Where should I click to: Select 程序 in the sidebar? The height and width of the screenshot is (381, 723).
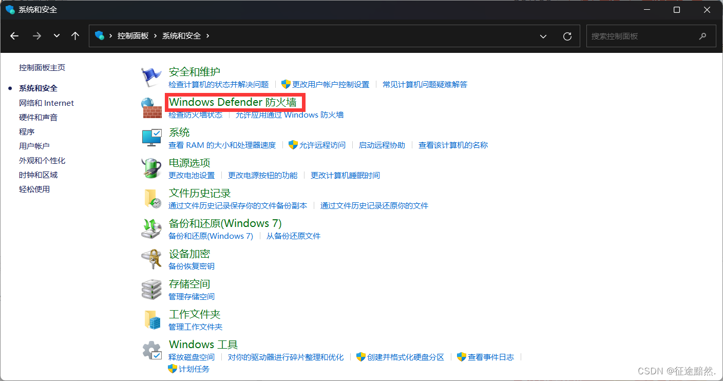tap(27, 132)
